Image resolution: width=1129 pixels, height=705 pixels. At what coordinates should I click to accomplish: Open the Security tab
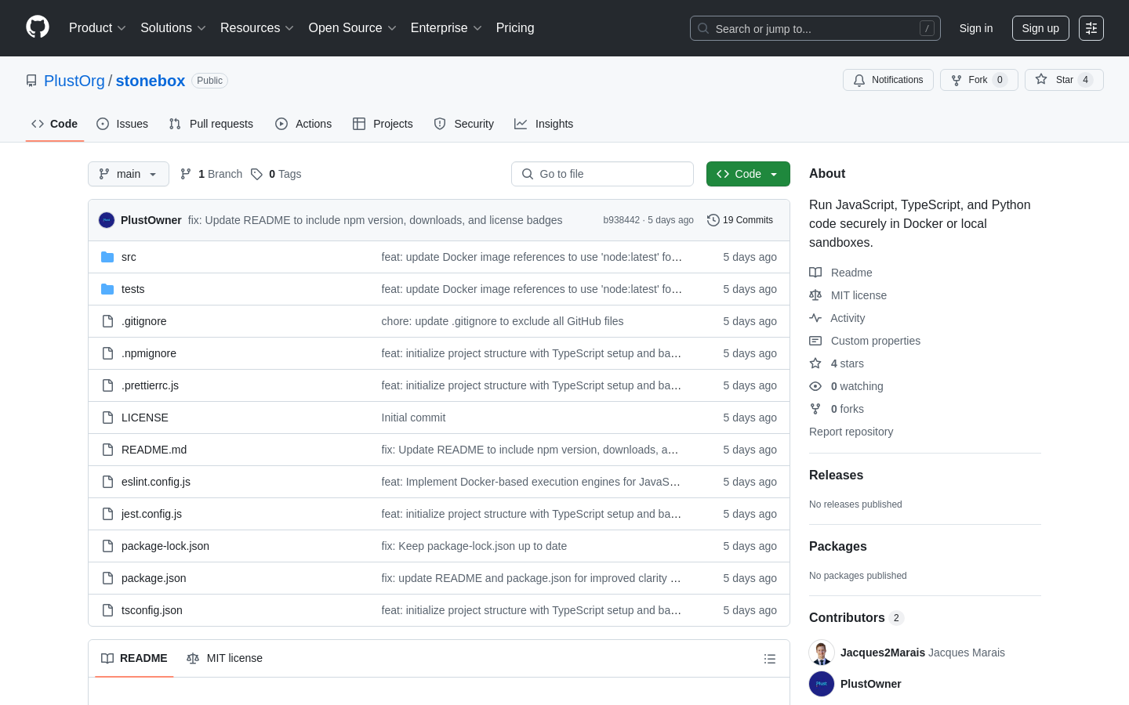point(464,124)
